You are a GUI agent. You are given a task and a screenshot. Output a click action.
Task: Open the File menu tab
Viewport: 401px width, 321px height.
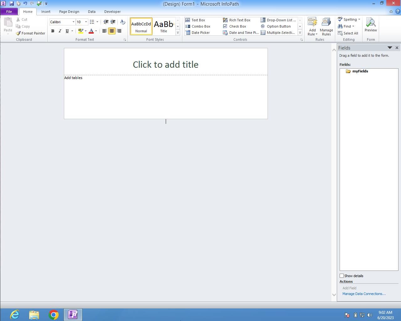pos(9,12)
